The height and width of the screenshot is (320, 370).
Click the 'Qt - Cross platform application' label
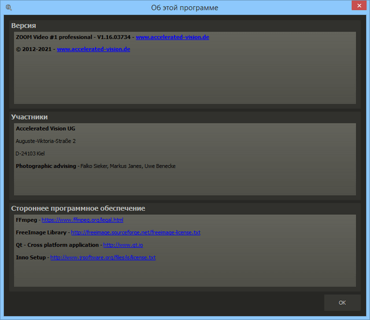pyautogui.click(x=57, y=245)
